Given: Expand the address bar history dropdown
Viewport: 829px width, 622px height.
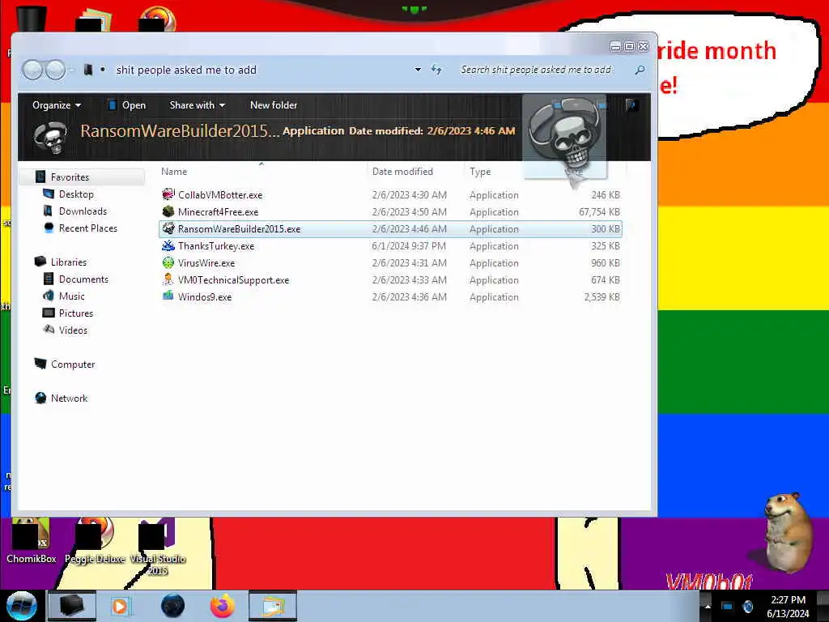Looking at the screenshot, I should pyautogui.click(x=418, y=70).
